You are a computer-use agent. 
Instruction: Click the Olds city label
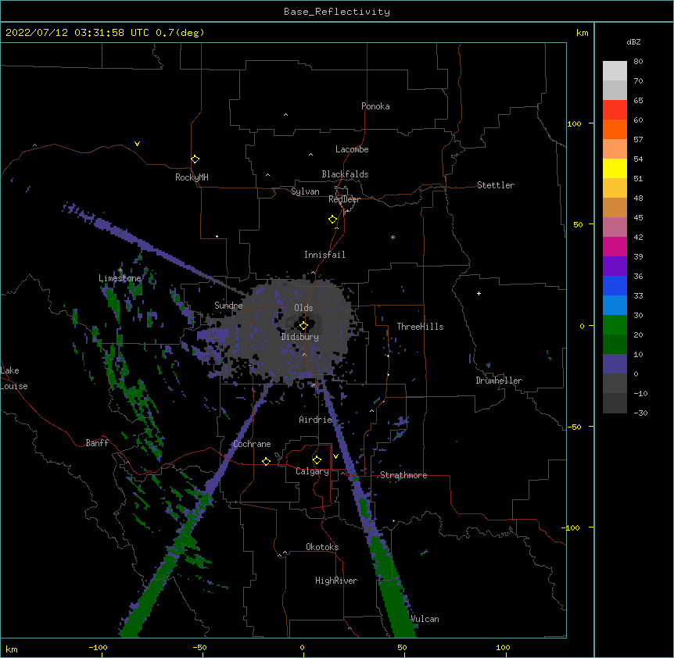pos(303,308)
